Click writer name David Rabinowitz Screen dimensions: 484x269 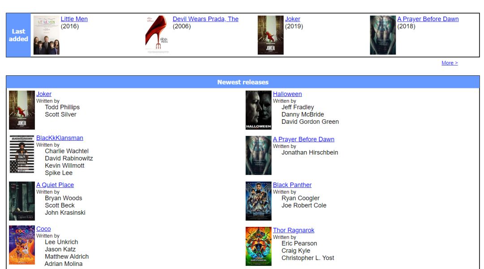pos(69,158)
